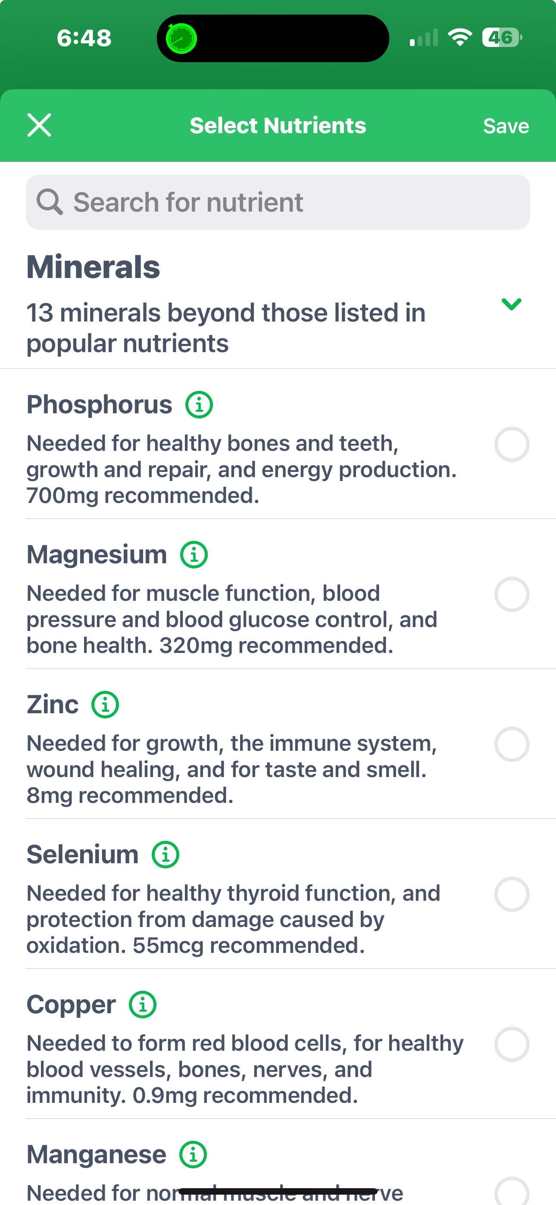
Task: Open Phosphorus info icon
Action: [199, 405]
